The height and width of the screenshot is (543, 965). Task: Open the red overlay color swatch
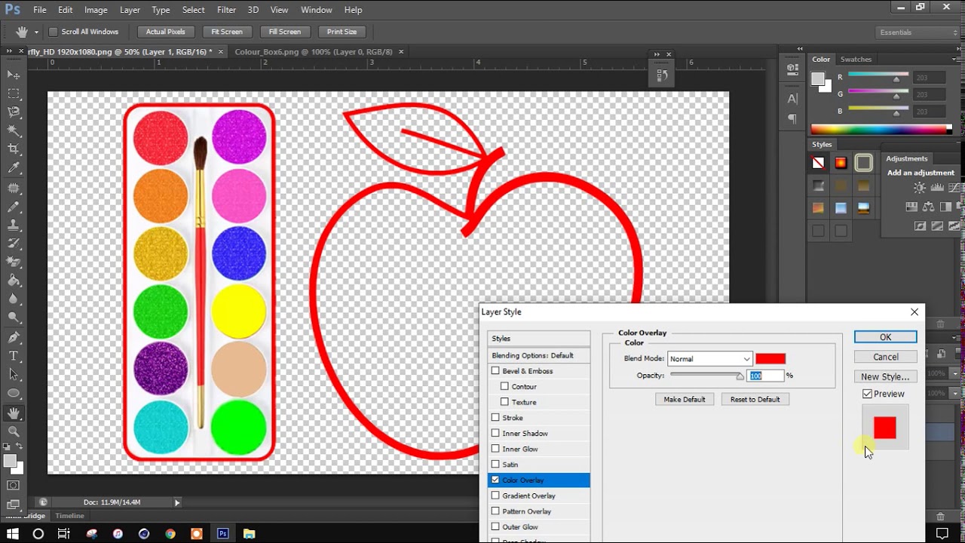coord(770,359)
